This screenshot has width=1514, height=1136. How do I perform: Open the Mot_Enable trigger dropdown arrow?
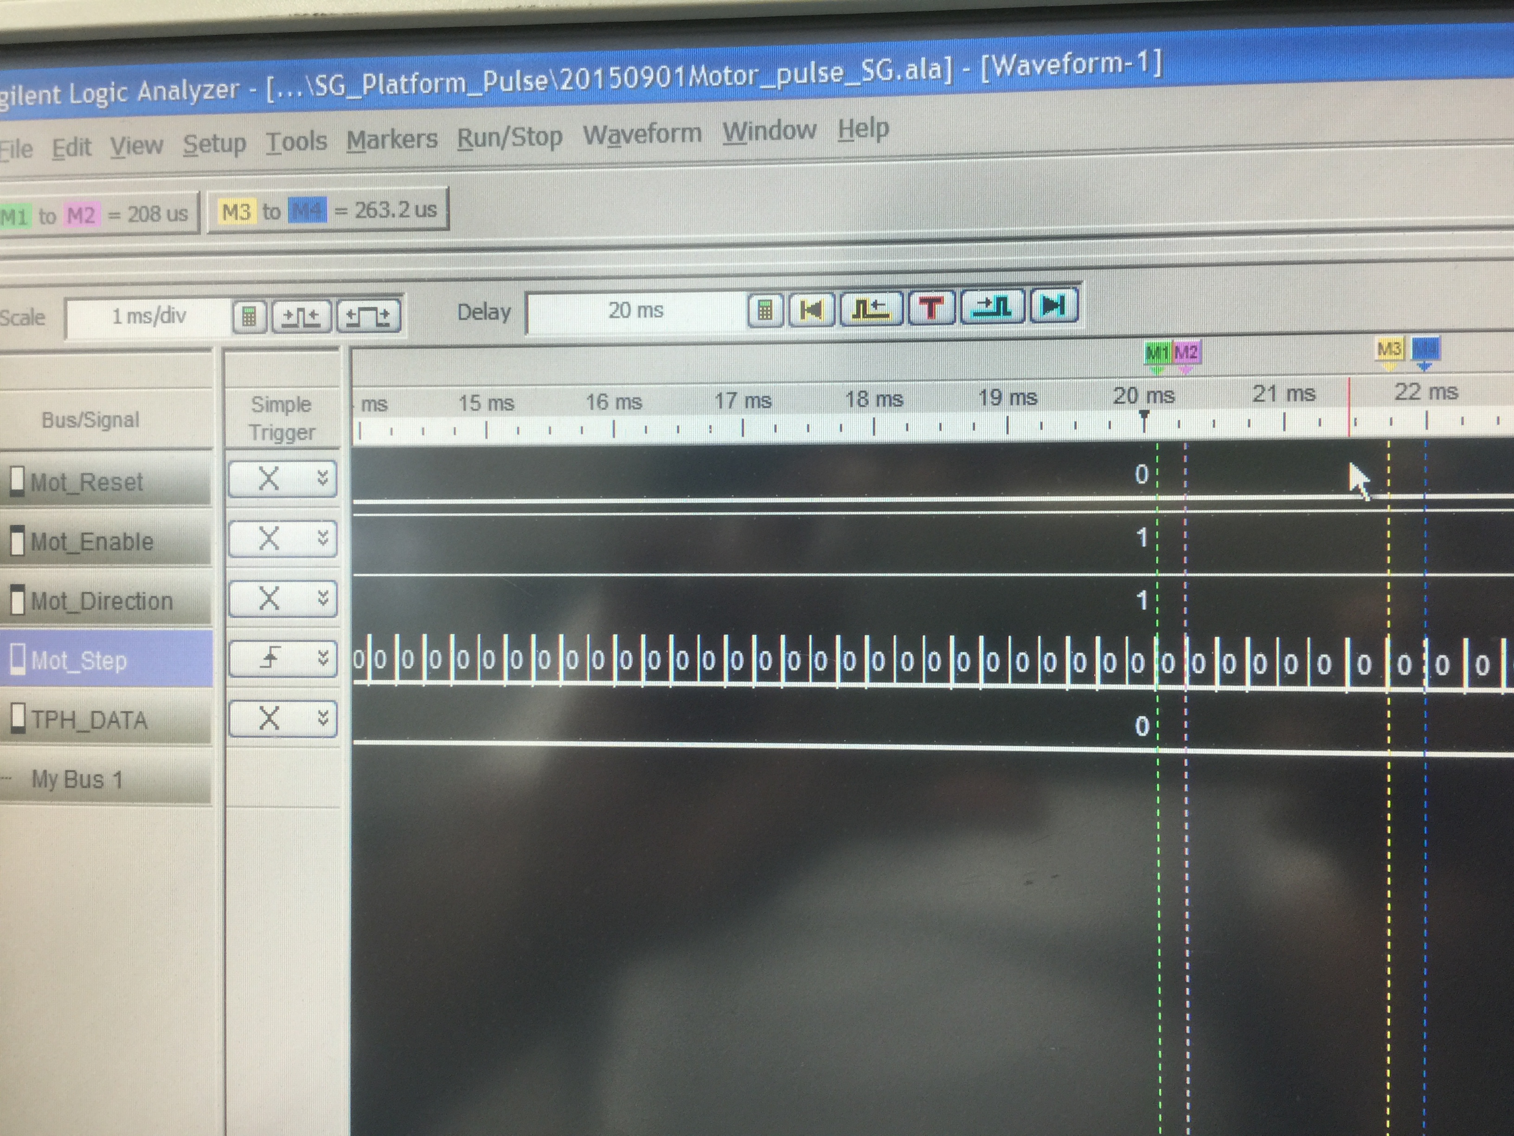(323, 538)
